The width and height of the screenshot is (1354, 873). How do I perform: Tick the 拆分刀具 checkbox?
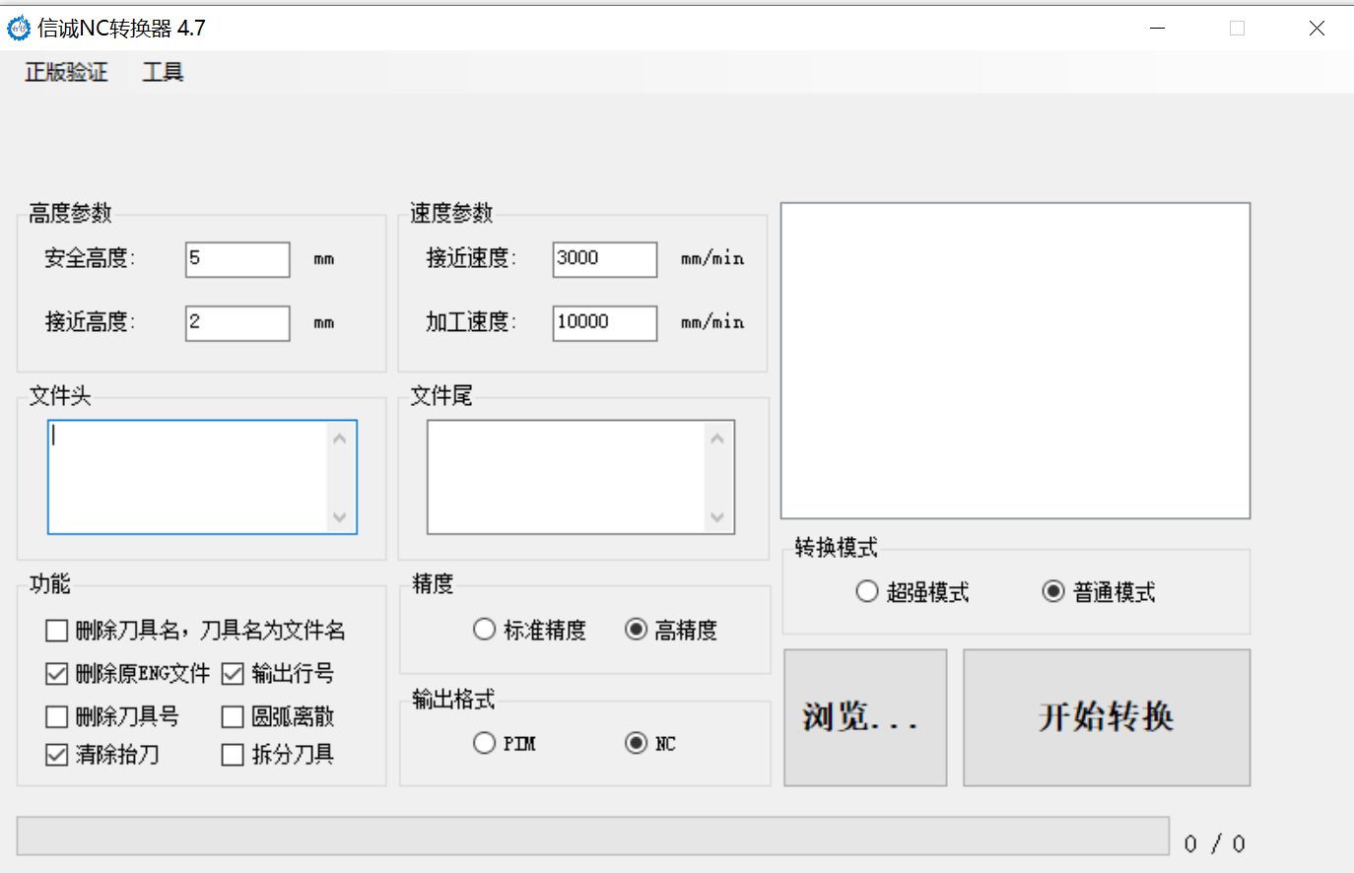pos(233,755)
